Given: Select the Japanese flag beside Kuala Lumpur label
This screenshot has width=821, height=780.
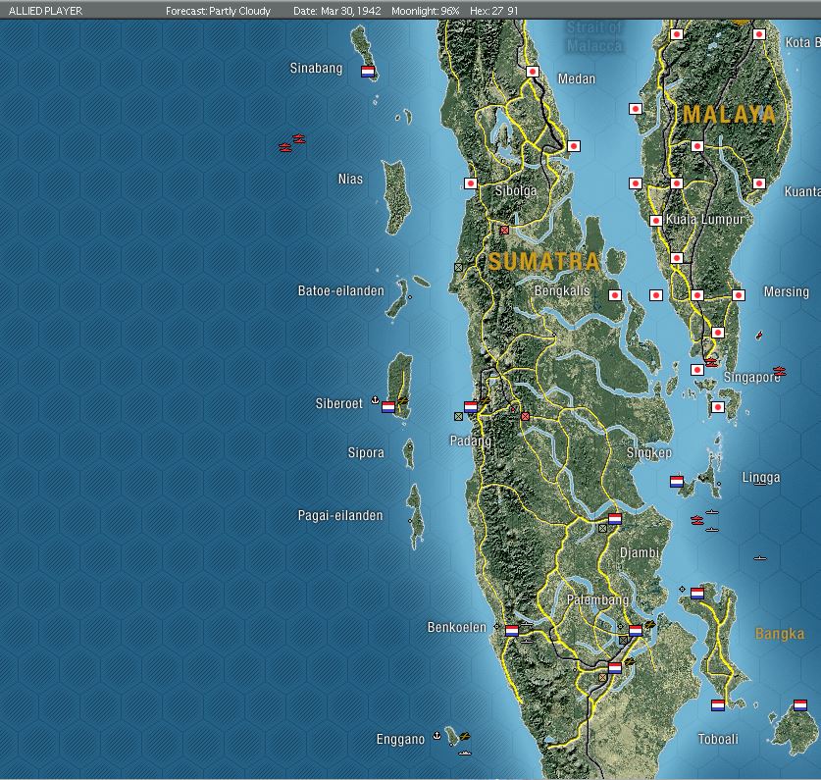Looking at the screenshot, I should (x=656, y=221).
